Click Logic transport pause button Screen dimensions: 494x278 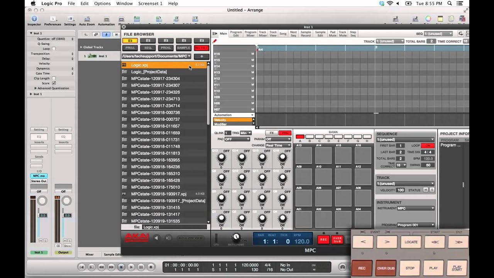pyautogui.click(x=141, y=267)
